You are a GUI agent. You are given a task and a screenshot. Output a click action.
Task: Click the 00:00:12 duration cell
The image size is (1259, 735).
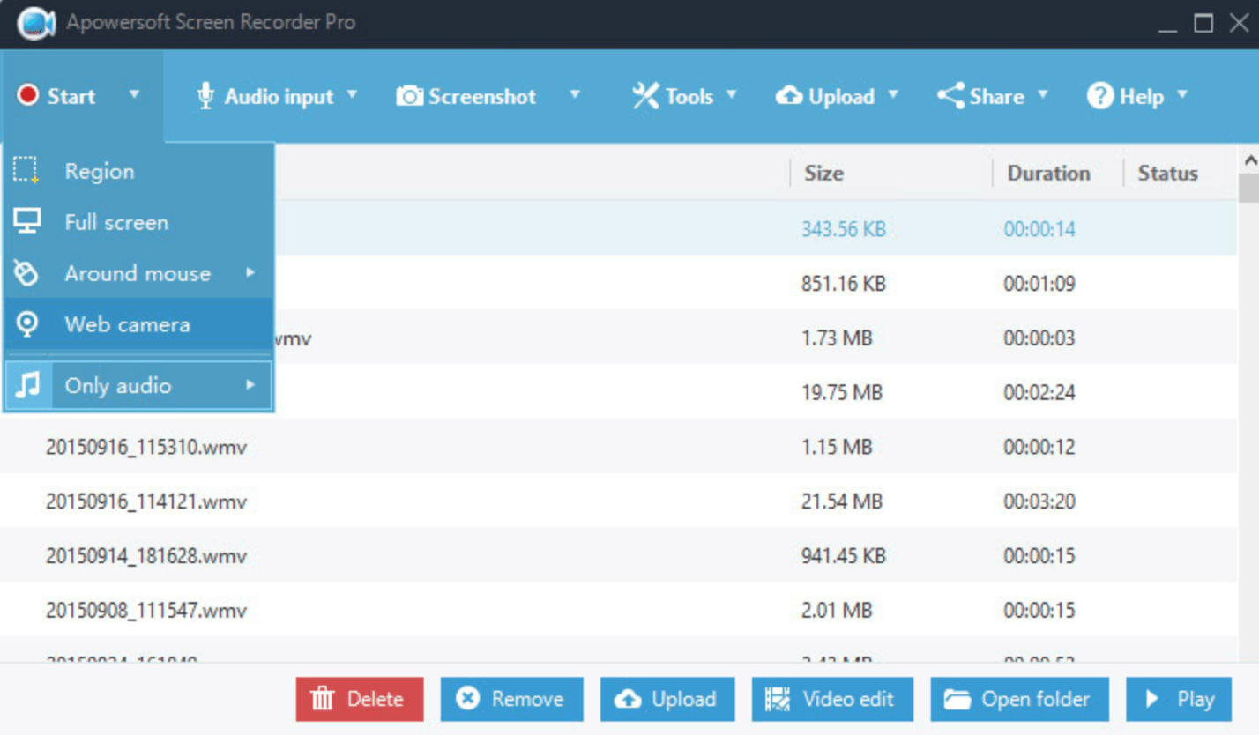click(1039, 447)
